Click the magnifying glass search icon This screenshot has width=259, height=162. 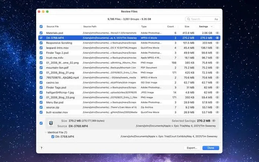click(189, 19)
